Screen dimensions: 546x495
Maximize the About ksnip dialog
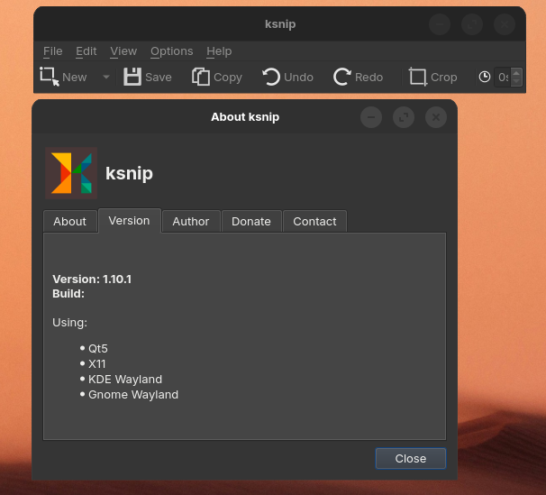pos(404,117)
